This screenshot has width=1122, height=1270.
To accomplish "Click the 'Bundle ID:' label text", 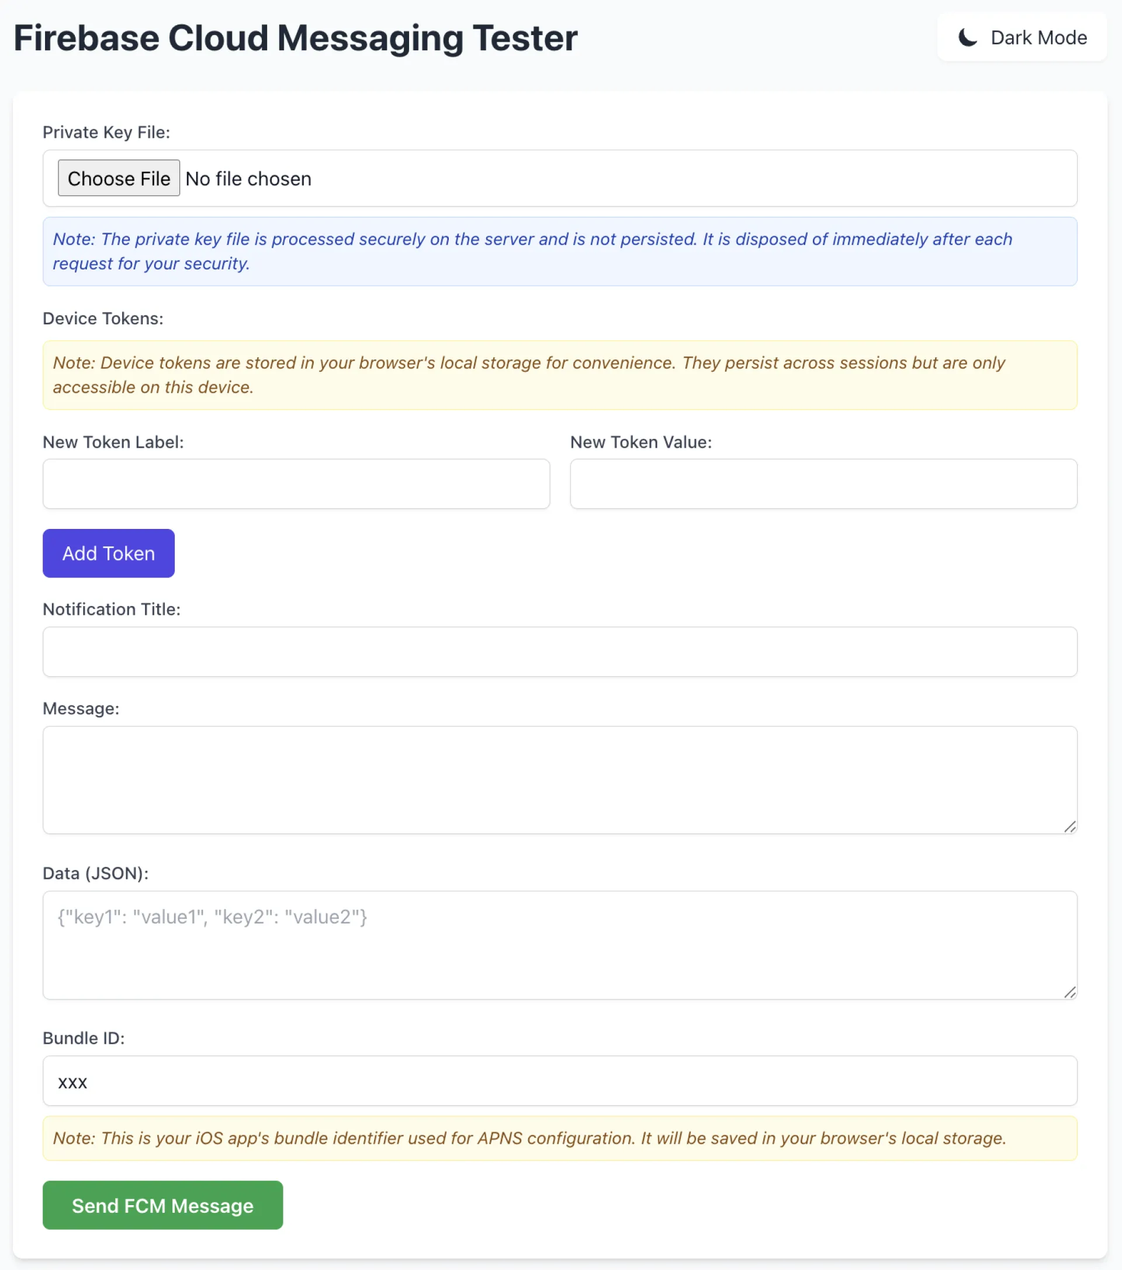I will (83, 1038).
